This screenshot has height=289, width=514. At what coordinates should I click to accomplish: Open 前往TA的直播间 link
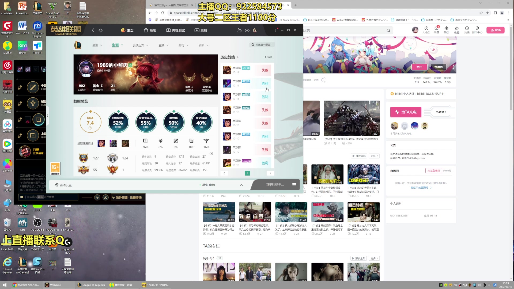pyautogui.click(x=421, y=188)
